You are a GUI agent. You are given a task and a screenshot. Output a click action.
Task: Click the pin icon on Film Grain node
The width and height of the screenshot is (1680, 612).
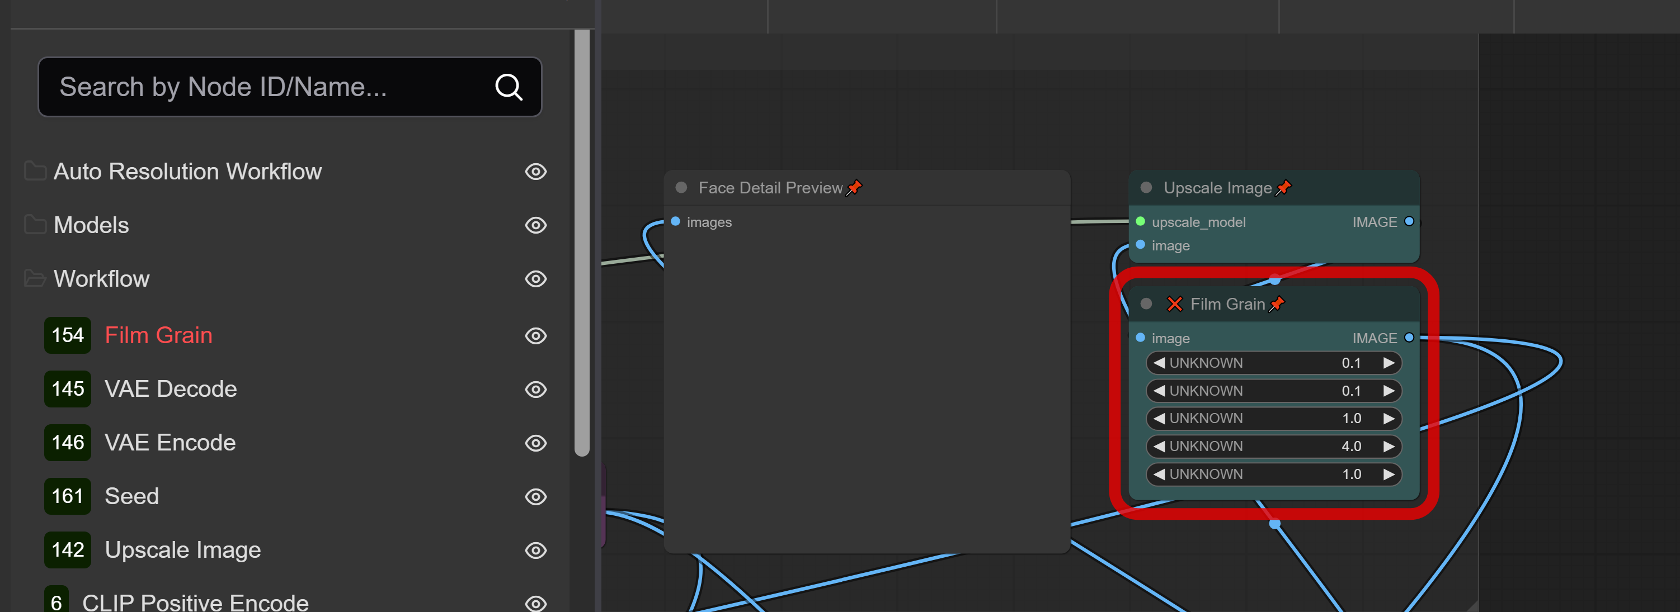coord(1276,303)
